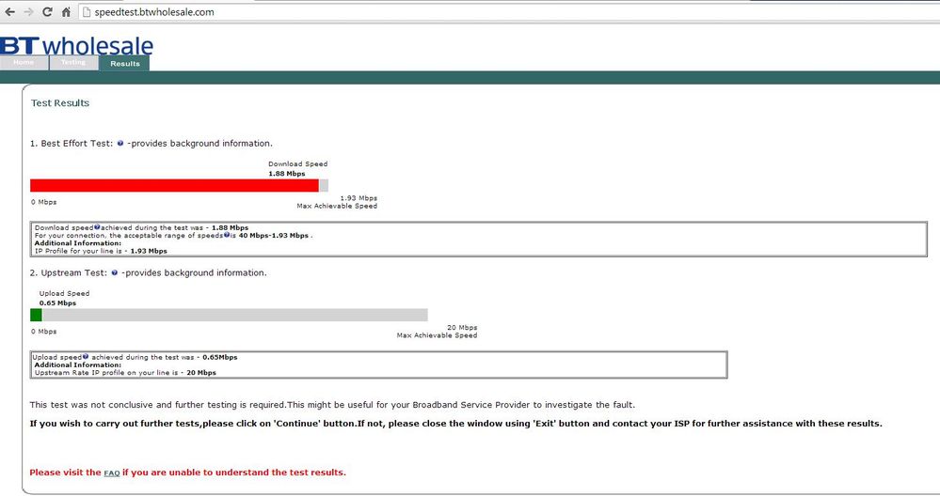The height and width of the screenshot is (496, 940).
Task: Click '0.65 Mbps' above the upload bar
Action: 57,303
